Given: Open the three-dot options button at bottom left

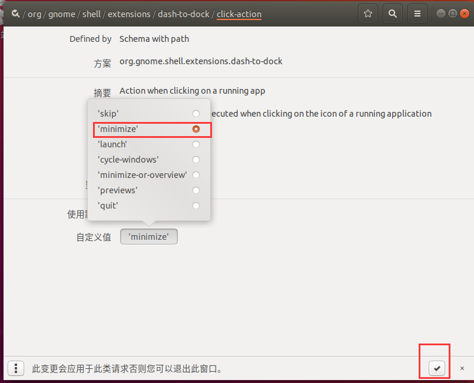Looking at the screenshot, I should 16,368.
